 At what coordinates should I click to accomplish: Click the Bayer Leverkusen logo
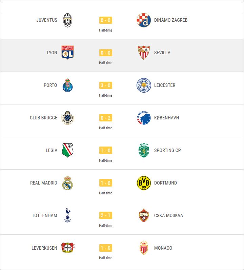tap(67, 248)
